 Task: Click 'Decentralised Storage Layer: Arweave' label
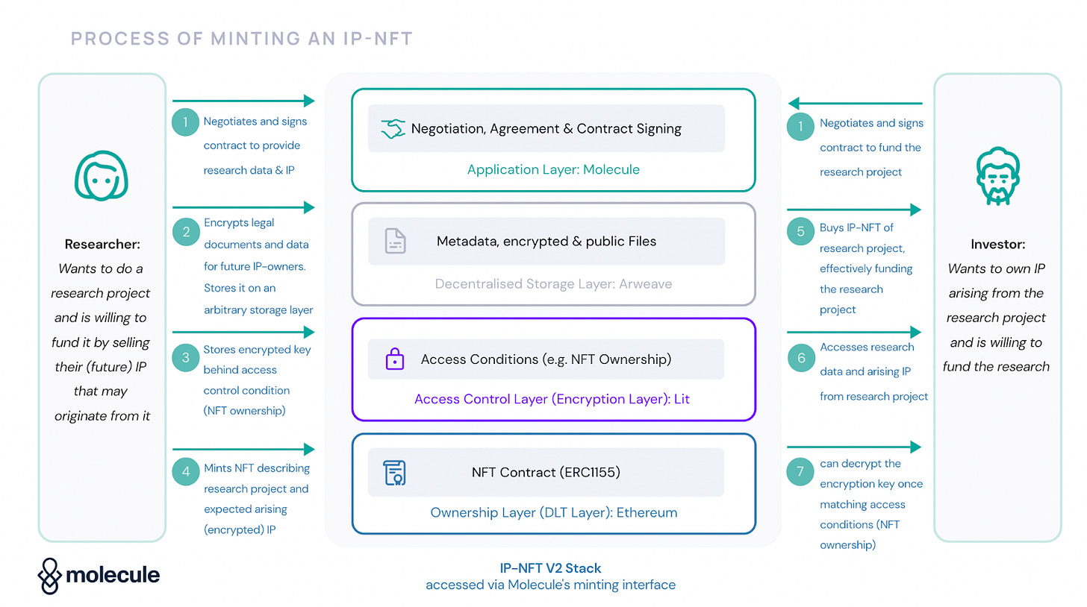tap(553, 283)
